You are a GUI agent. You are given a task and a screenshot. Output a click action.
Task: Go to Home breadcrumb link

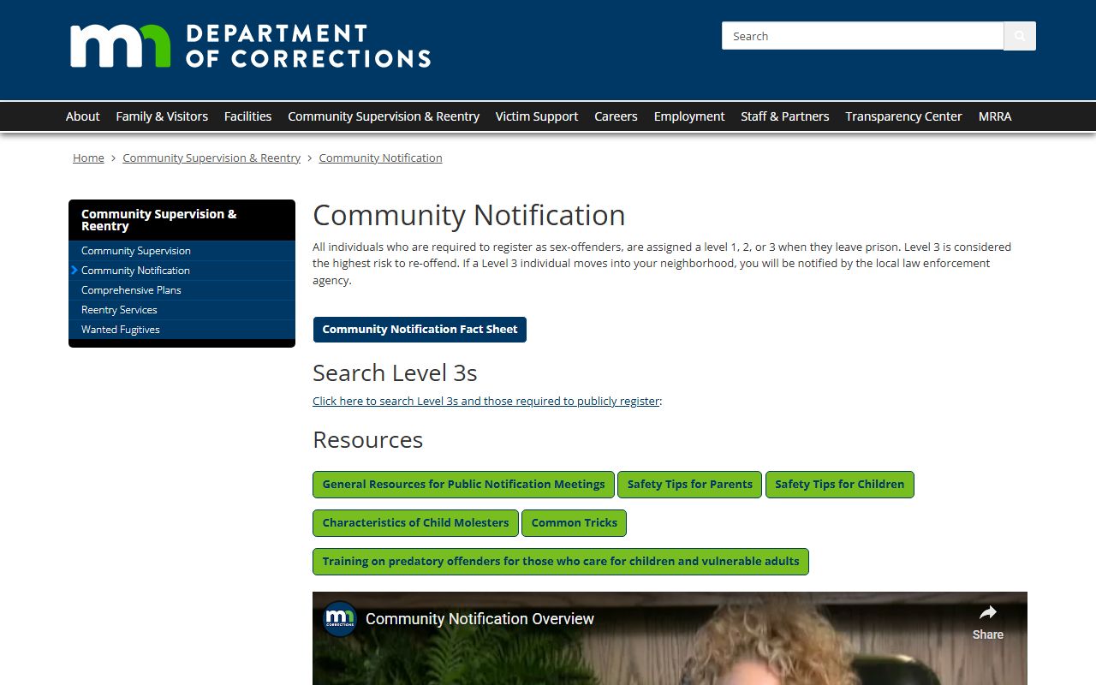88,158
